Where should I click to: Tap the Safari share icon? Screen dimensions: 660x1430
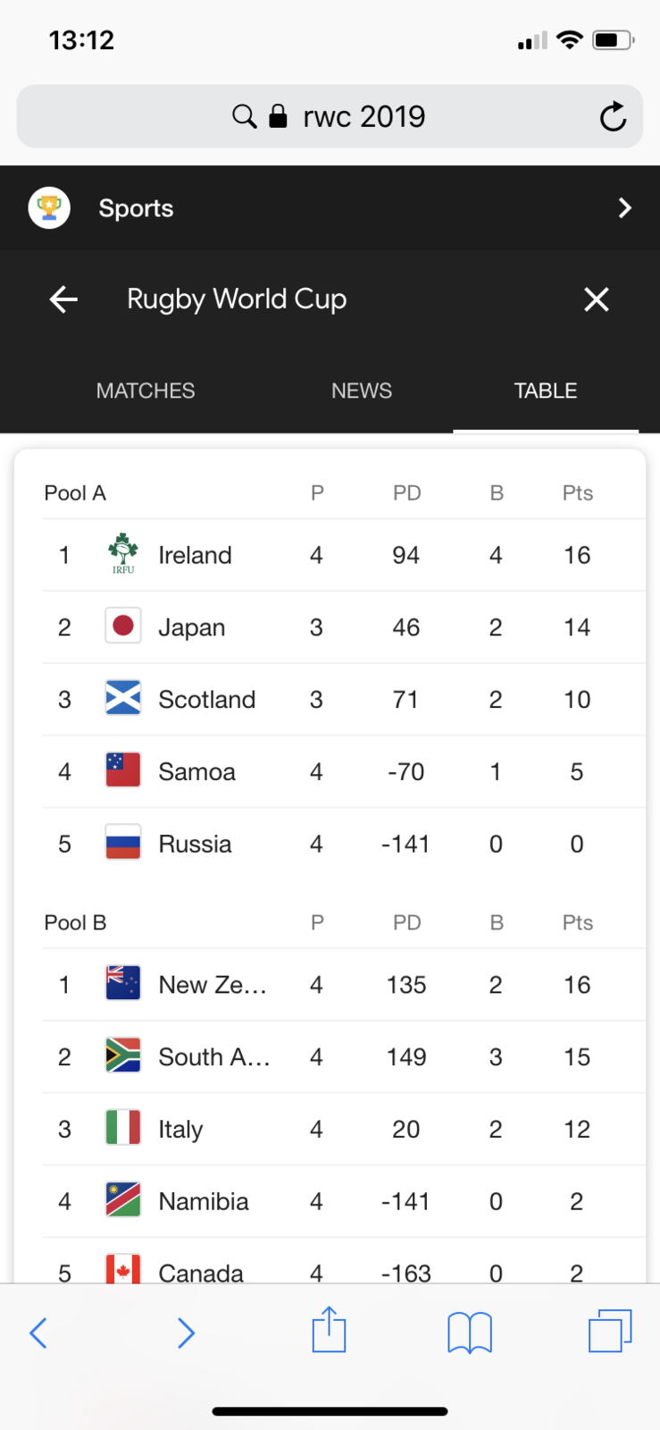(329, 1331)
